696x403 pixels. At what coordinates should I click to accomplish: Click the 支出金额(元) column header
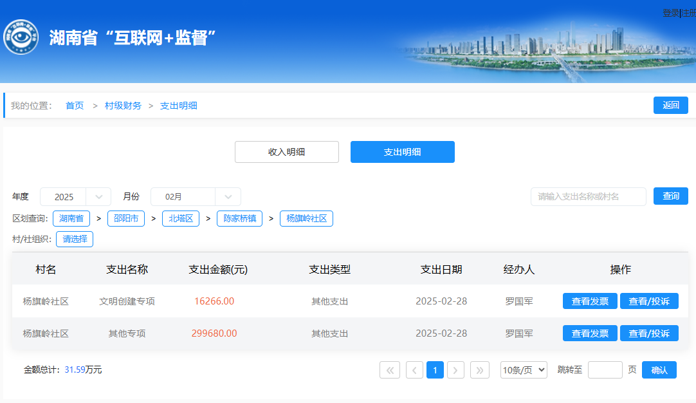click(218, 269)
